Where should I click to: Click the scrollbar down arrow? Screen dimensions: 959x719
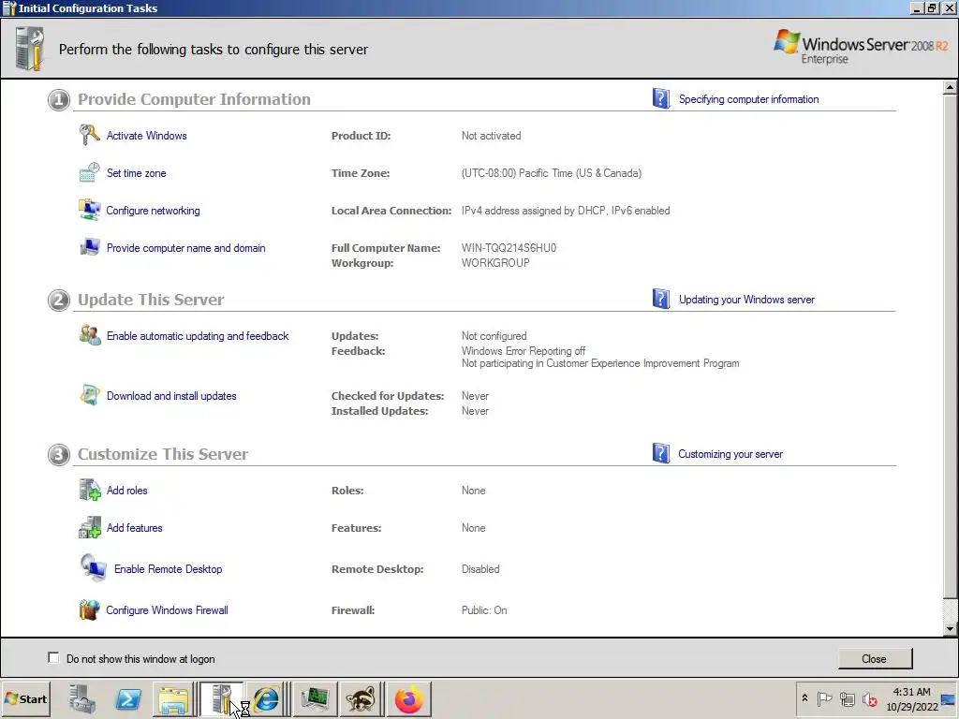tap(950, 628)
